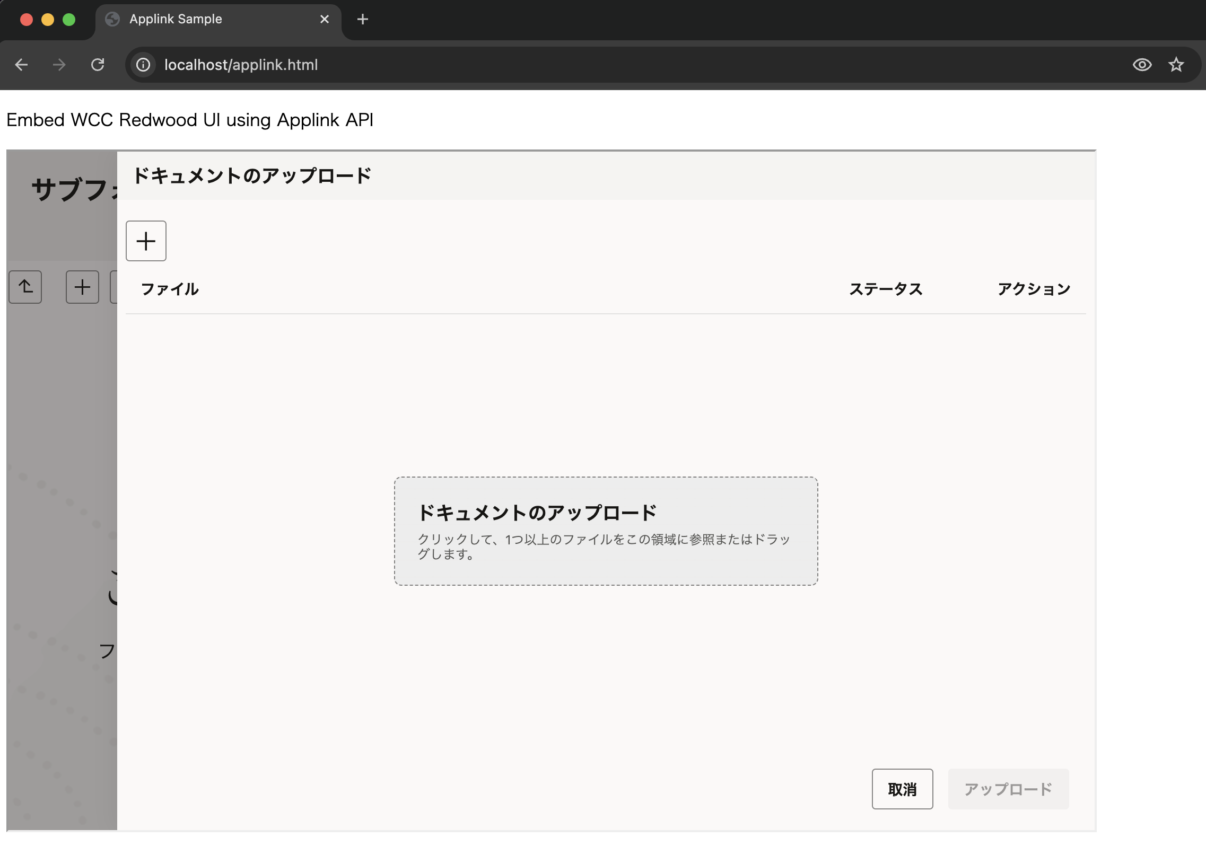Click the background toolbar plus icon
The image size is (1206, 846).
coord(82,287)
